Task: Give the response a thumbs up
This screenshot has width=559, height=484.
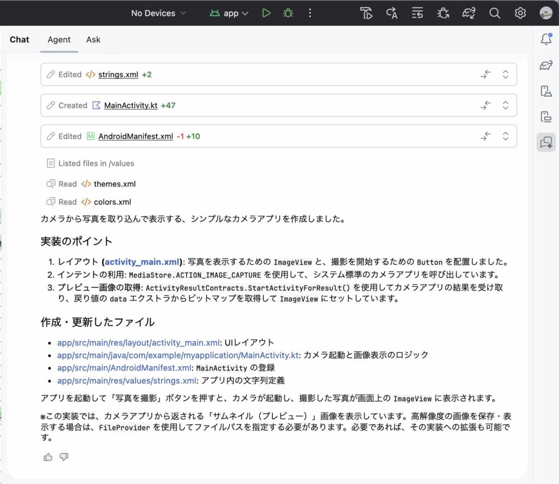Action: pyautogui.click(x=48, y=457)
